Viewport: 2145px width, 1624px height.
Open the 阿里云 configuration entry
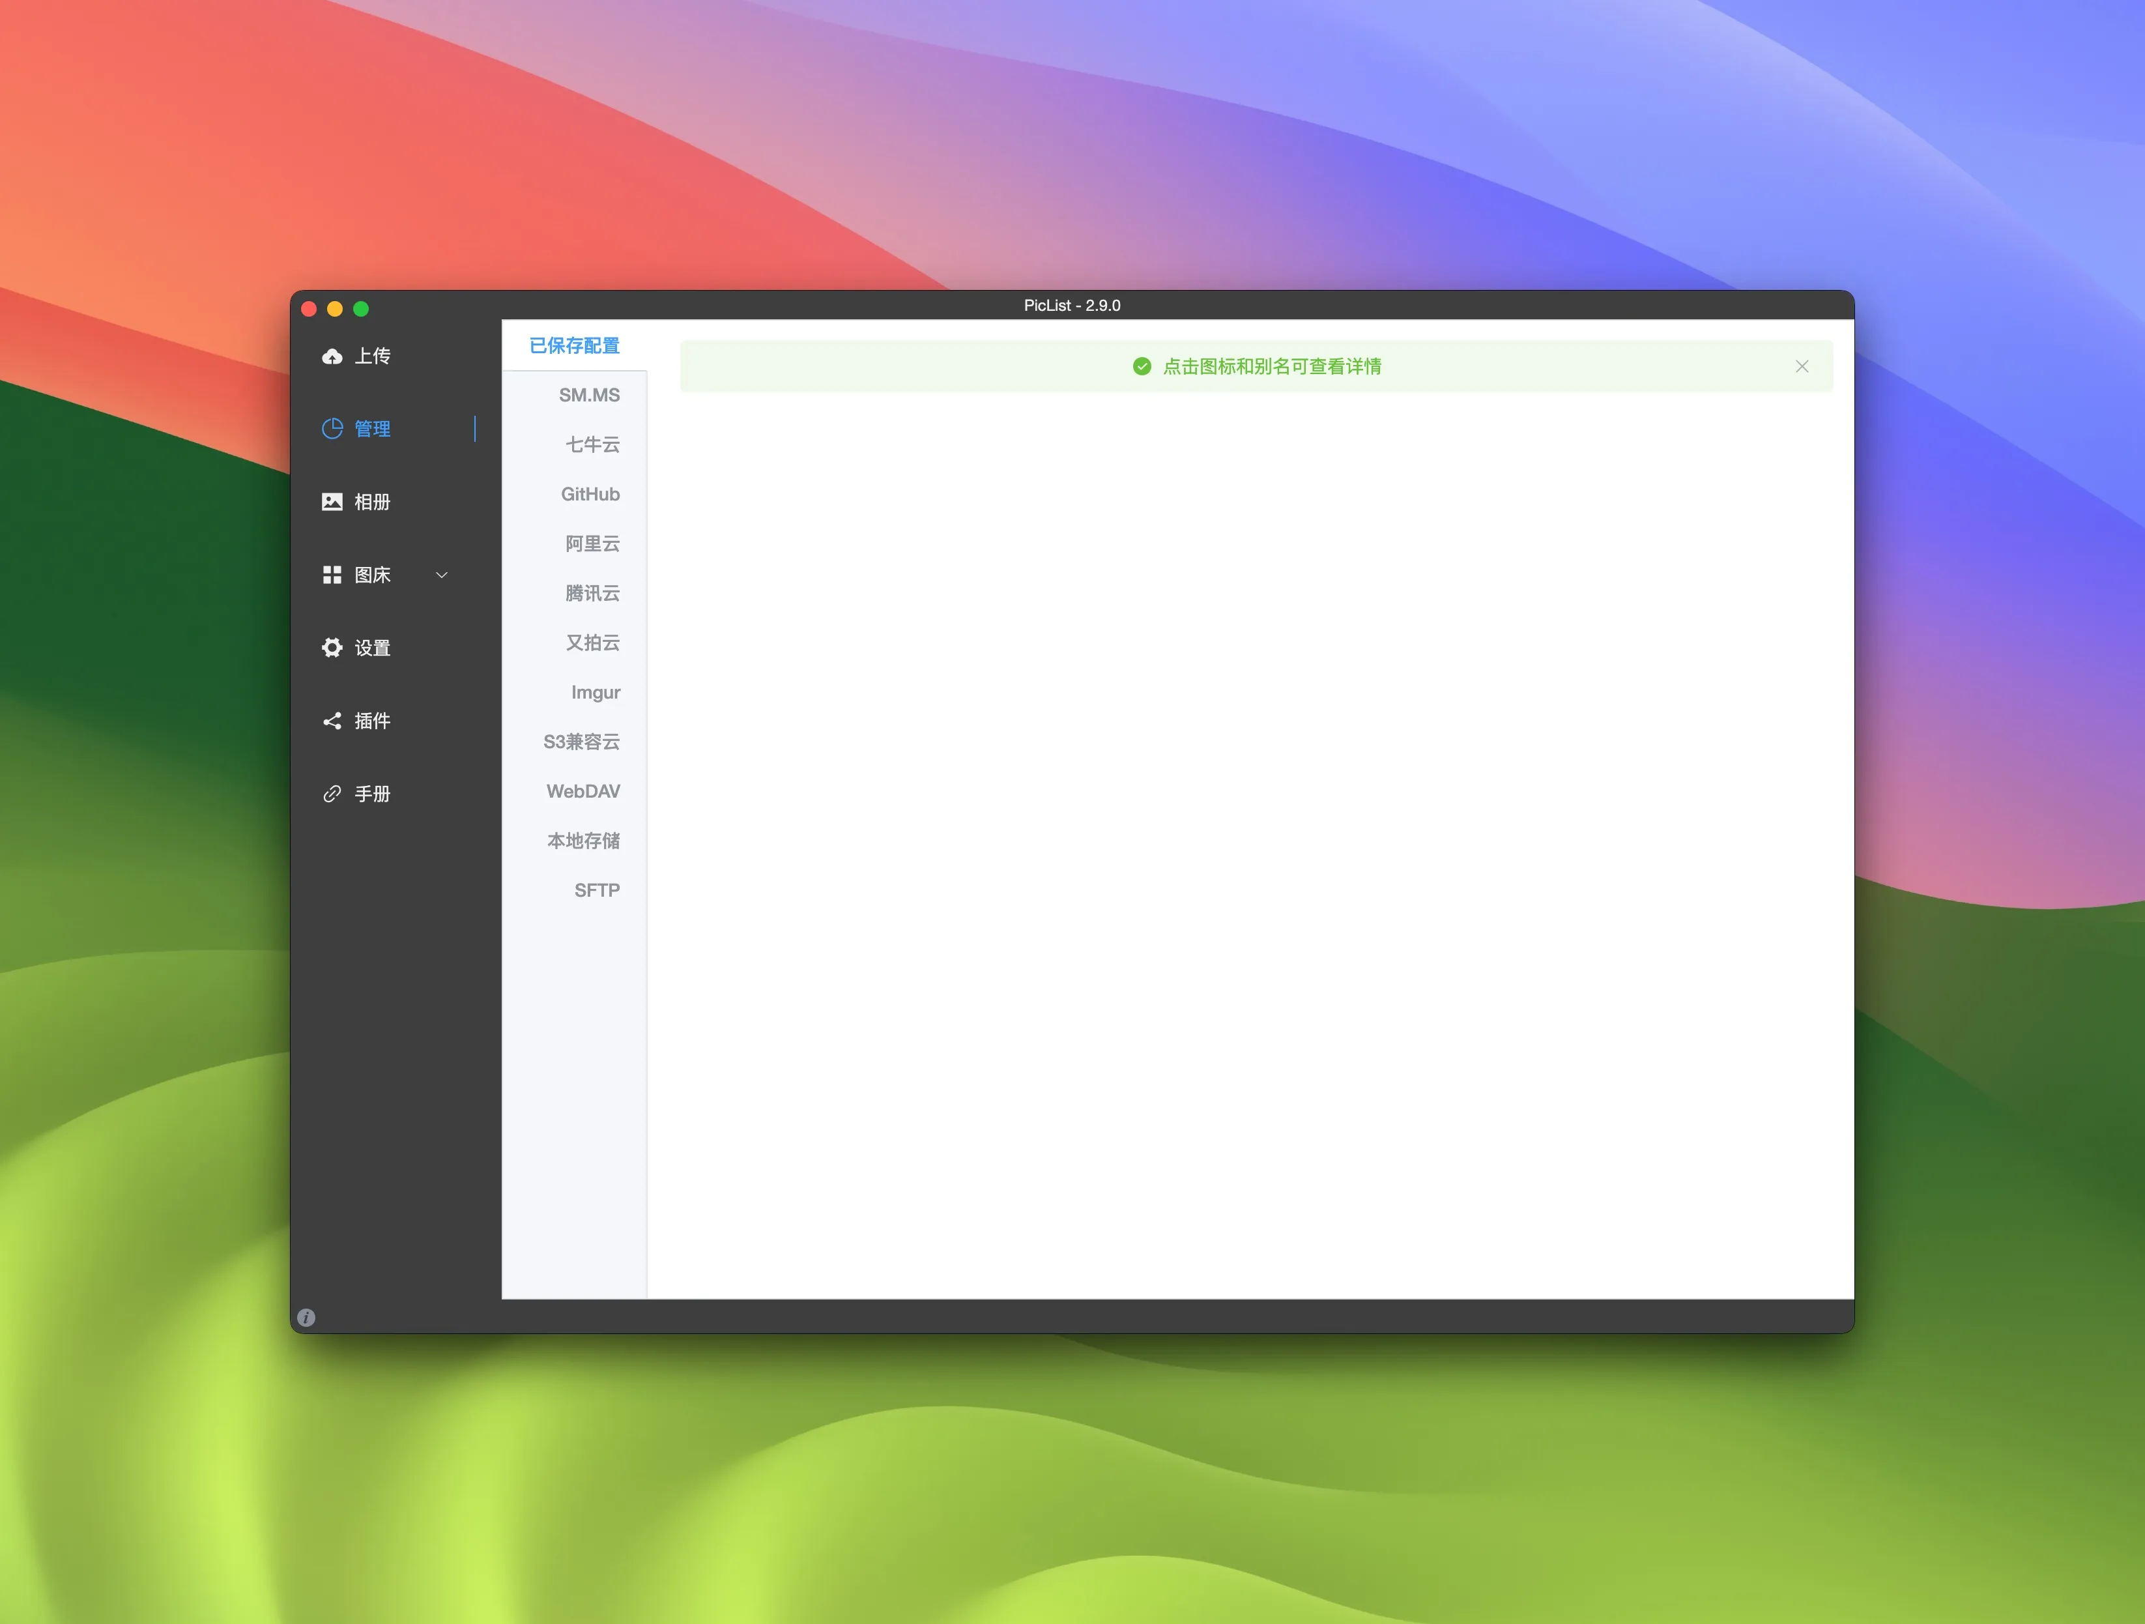(x=592, y=544)
